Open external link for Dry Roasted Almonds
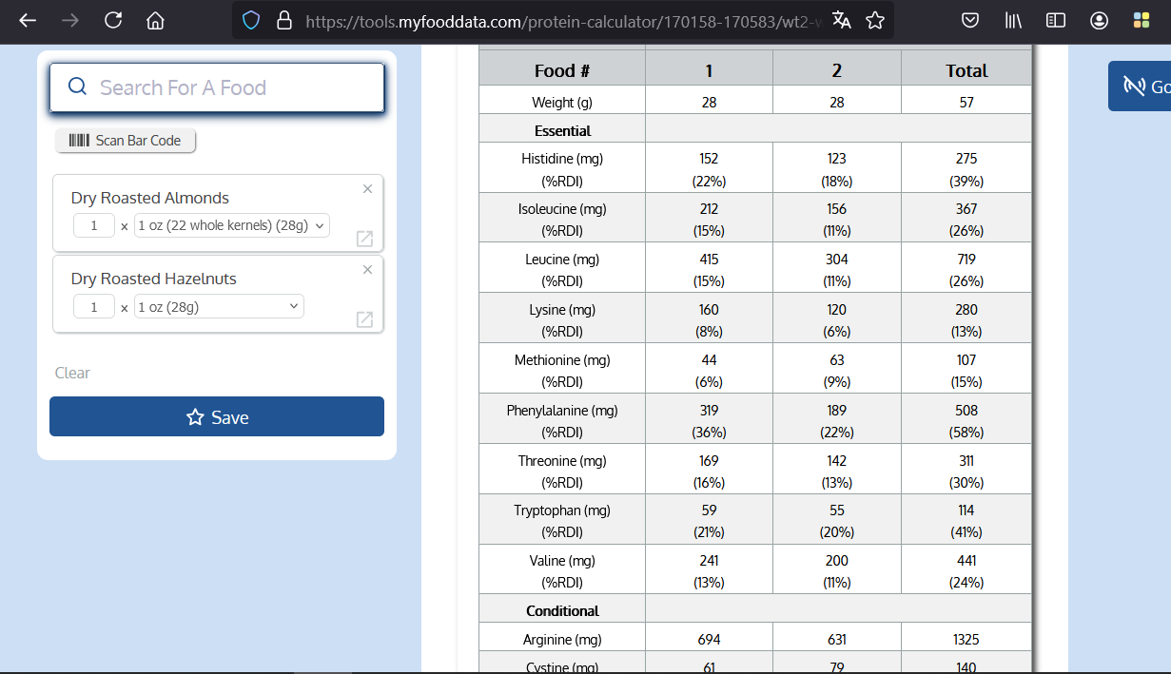This screenshot has width=1171, height=674. tap(364, 239)
